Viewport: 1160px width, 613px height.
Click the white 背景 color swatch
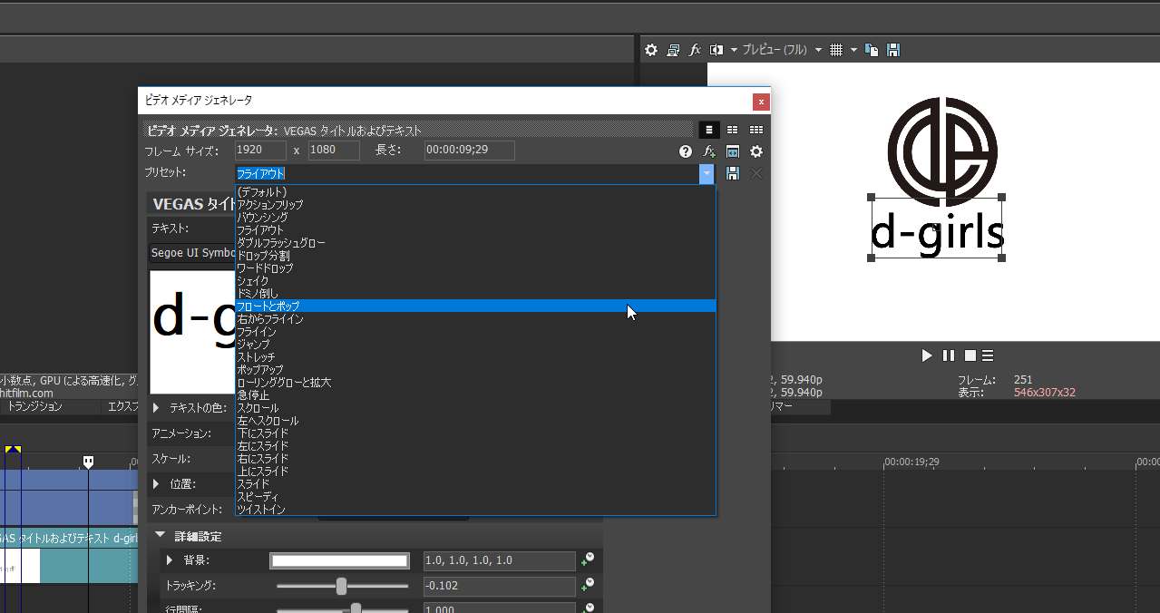pos(339,560)
